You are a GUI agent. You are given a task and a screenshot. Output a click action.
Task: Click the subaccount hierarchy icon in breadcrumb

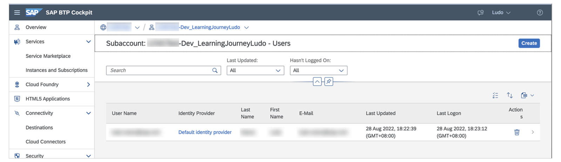(151, 27)
